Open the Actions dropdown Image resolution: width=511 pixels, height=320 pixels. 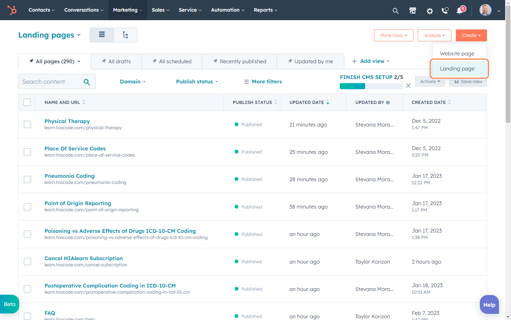430,82
